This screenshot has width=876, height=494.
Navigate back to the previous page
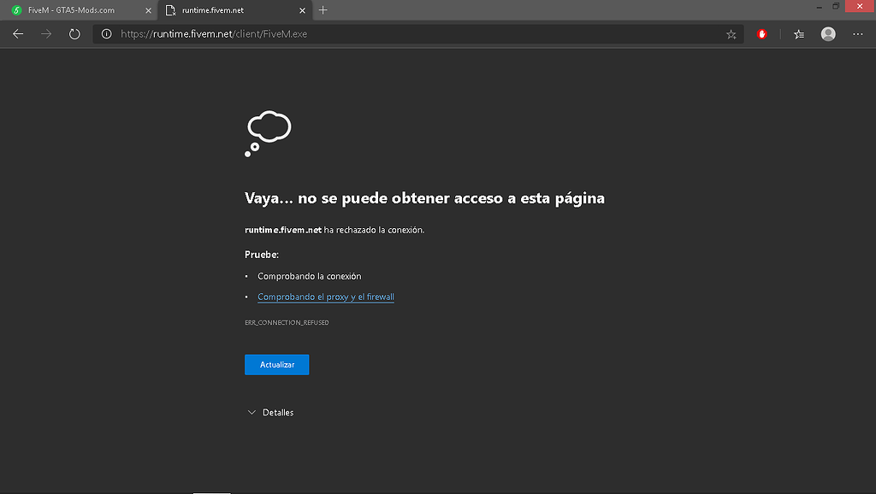point(17,34)
